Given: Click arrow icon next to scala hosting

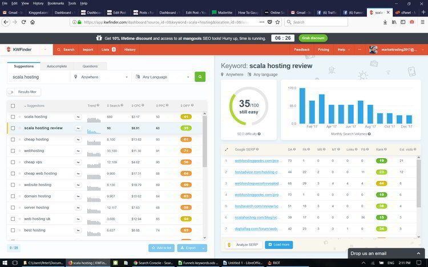Looking at the screenshot, I should [78, 117].
